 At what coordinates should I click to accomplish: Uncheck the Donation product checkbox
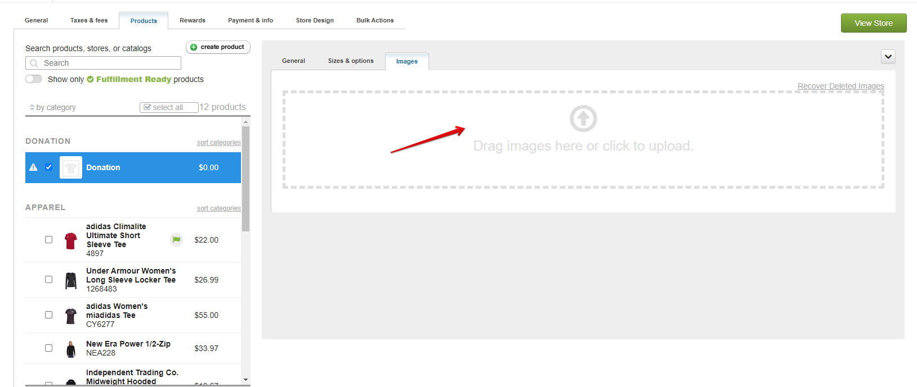point(49,167)
